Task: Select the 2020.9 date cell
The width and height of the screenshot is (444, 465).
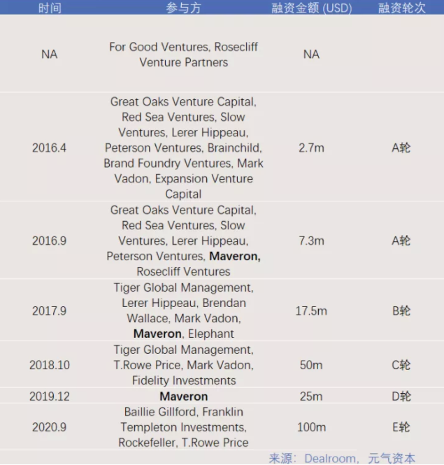Action: 49,427
